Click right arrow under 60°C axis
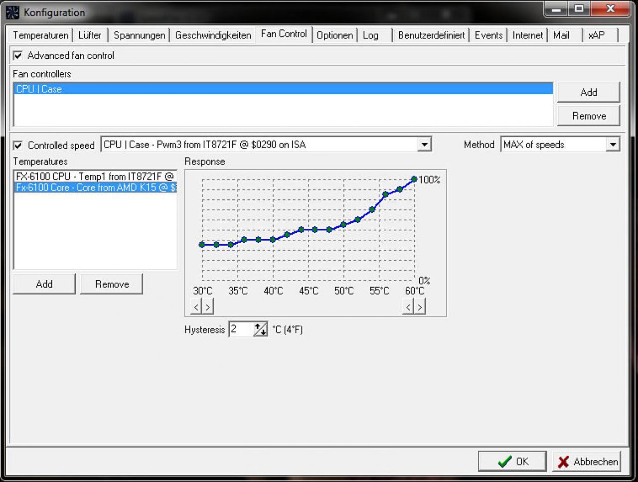Viewport: 638px width, 482px height. (420, 307)
